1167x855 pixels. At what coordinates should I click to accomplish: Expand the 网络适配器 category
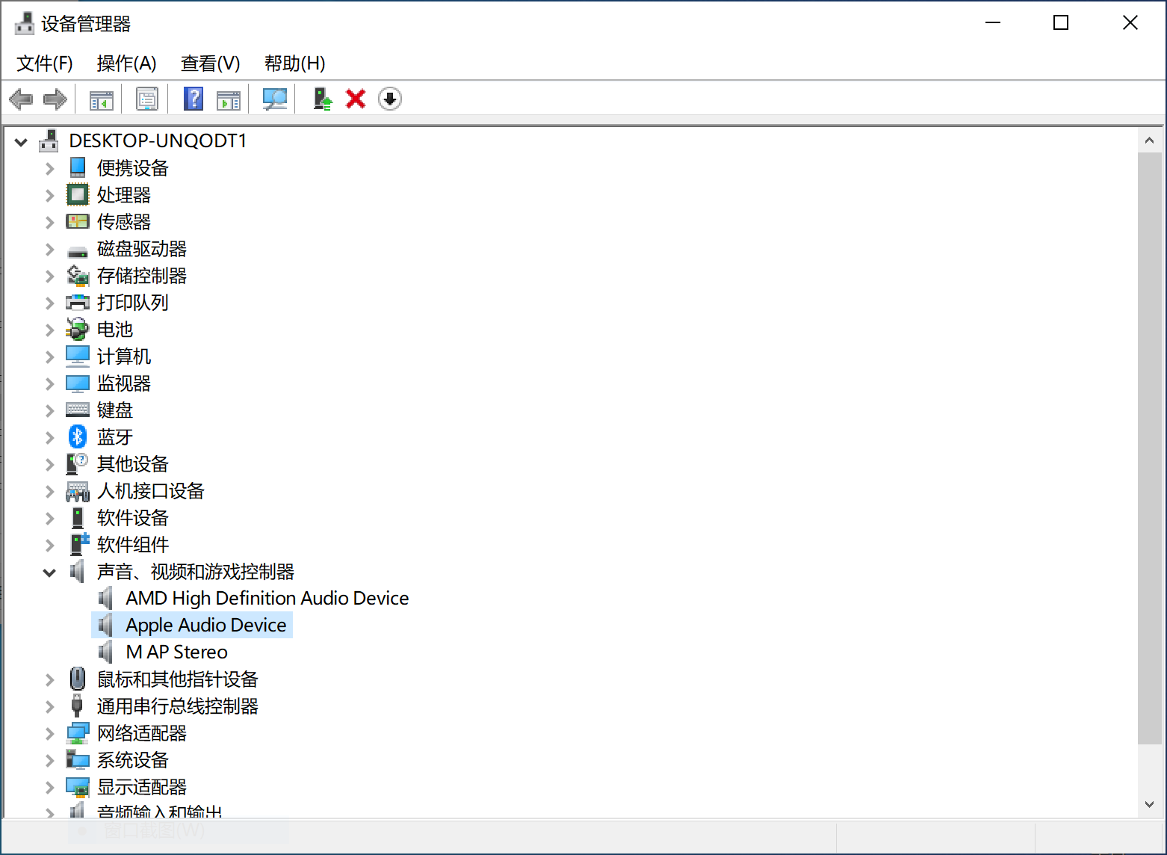pos(49,733)
